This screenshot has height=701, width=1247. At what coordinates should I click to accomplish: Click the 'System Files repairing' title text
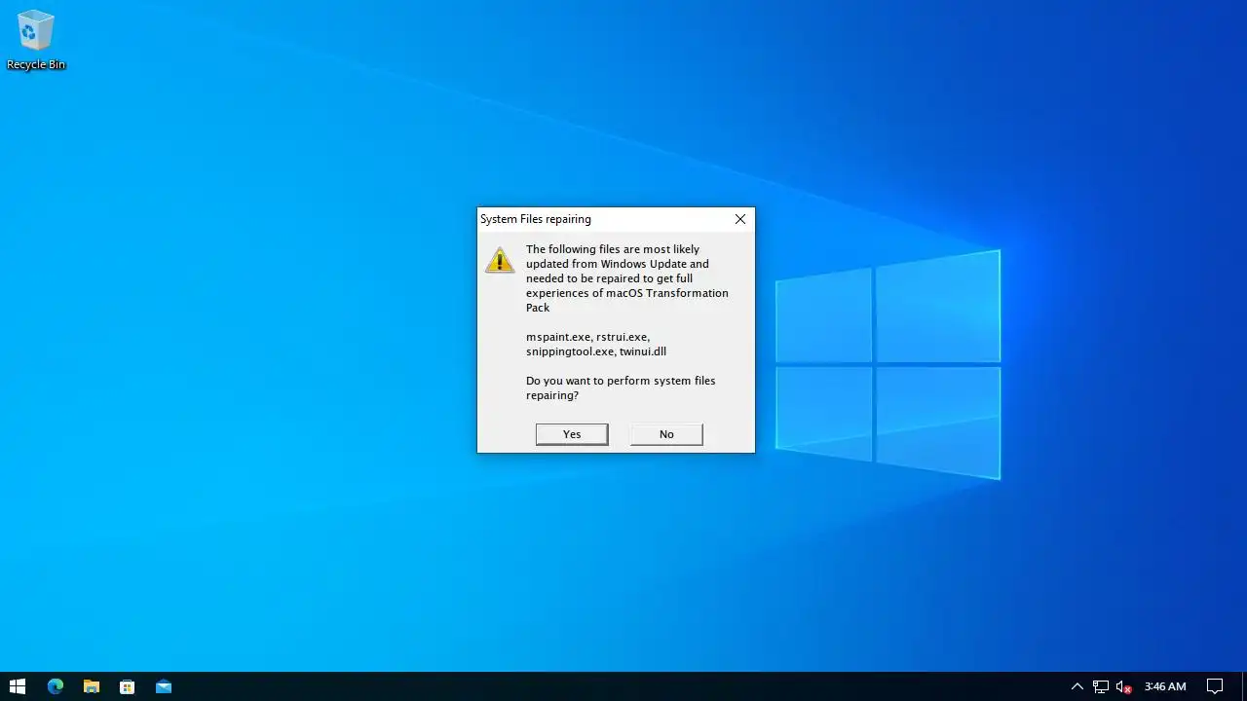click(x=536, y=219)
